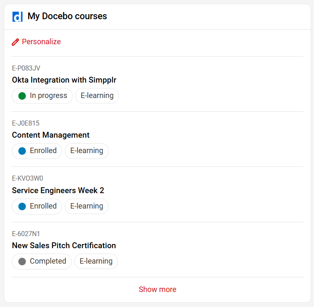Click the My Docebo courses heading
This screenshot has height=307, width=314.
[x=67, y=17]
